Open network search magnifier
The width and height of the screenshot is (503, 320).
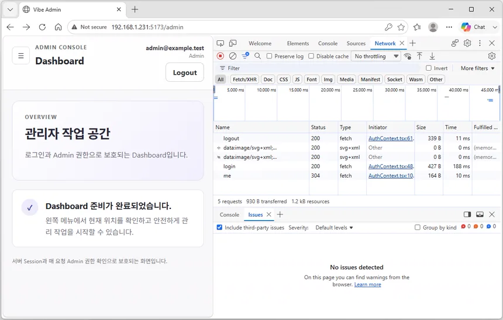pos(257,56)
